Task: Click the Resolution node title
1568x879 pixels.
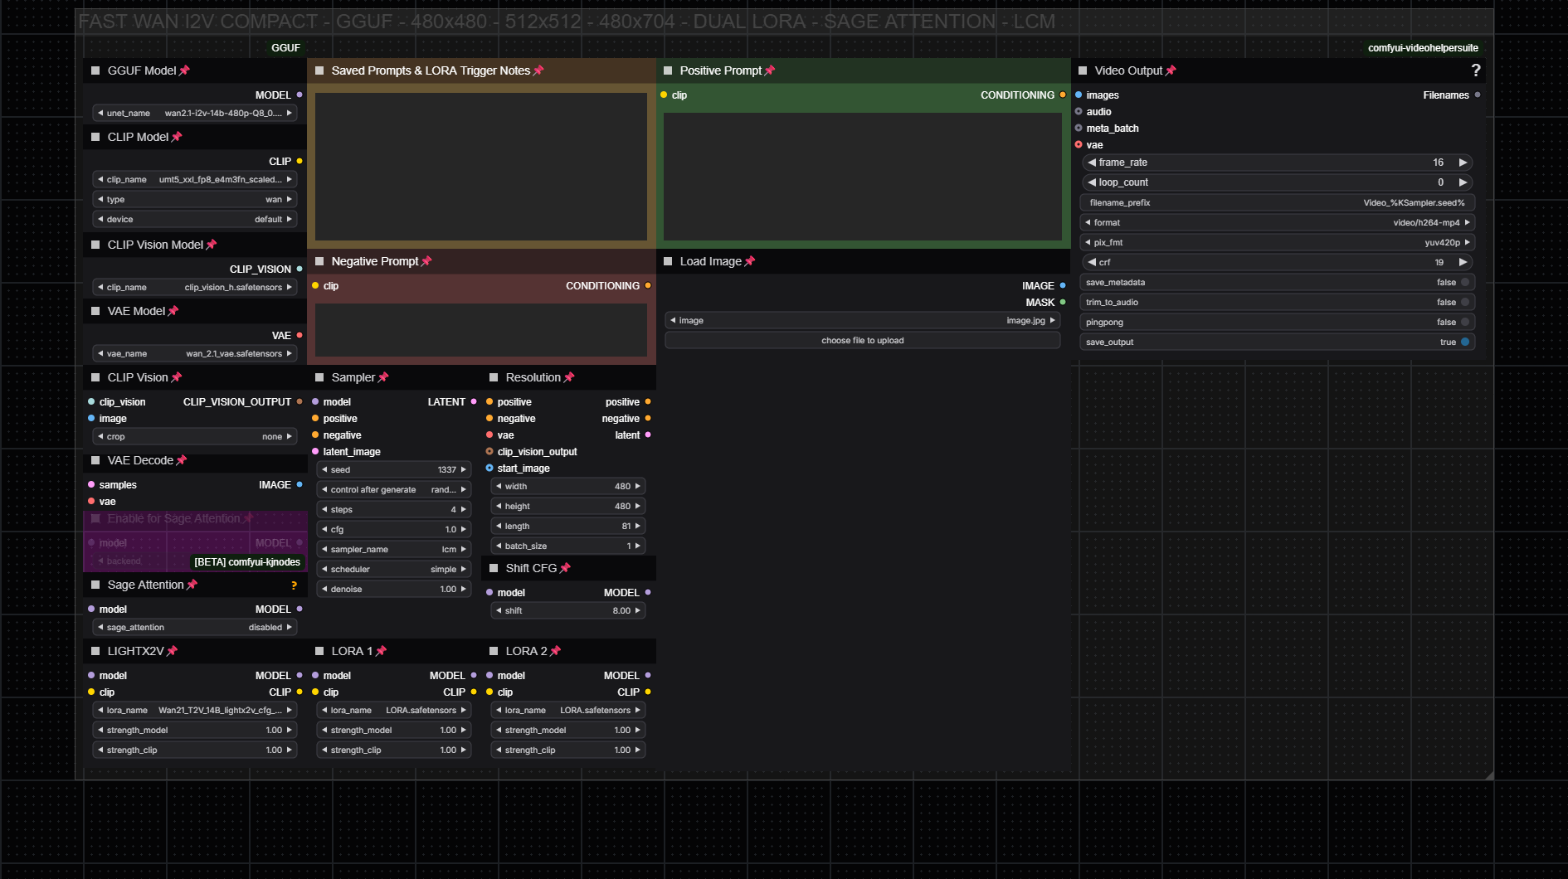Action: point(533,377)
